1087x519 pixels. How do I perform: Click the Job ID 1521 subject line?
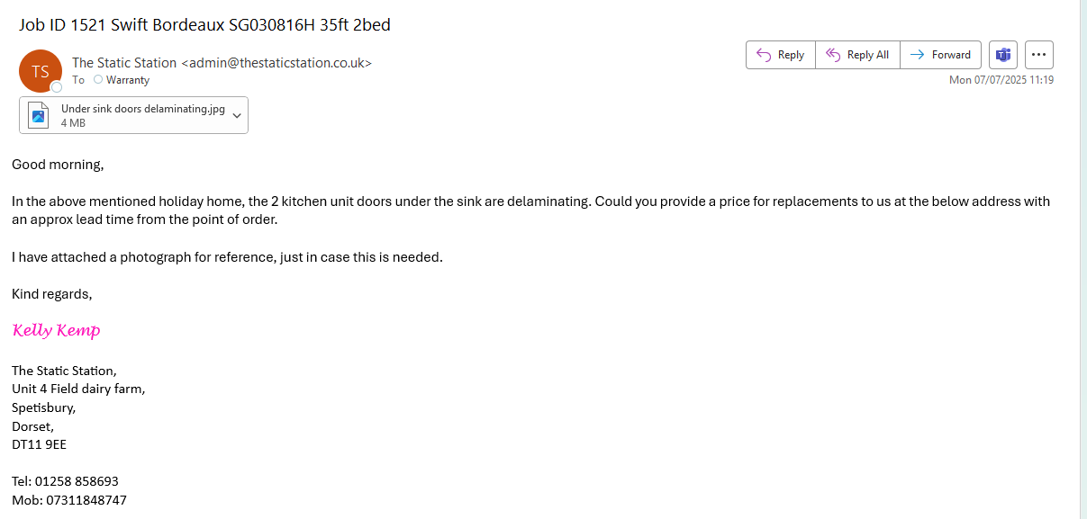204,25
